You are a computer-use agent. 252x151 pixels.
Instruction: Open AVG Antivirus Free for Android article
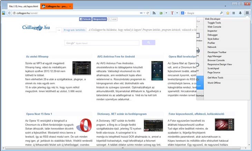pyautogui.click(x=116, y=57)
